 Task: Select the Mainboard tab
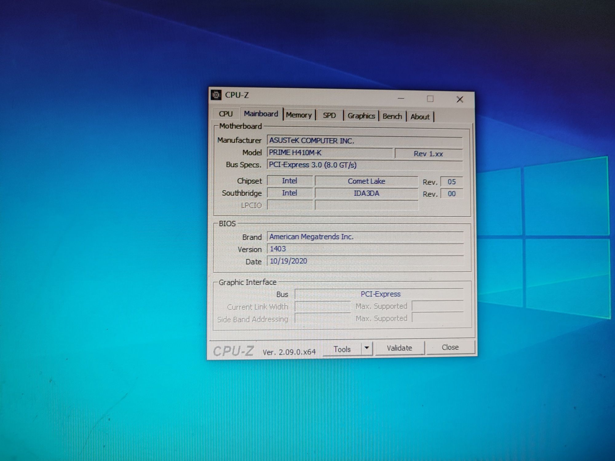click(261, 114)
